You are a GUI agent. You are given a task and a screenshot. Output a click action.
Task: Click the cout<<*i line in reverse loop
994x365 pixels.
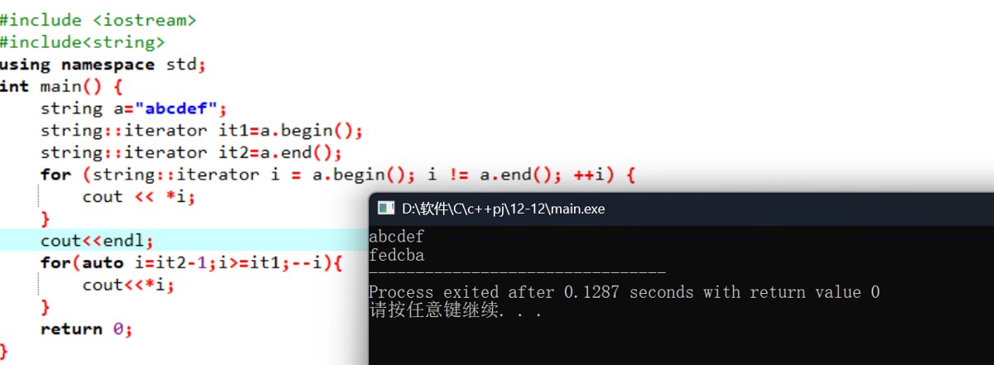point(129,285)
